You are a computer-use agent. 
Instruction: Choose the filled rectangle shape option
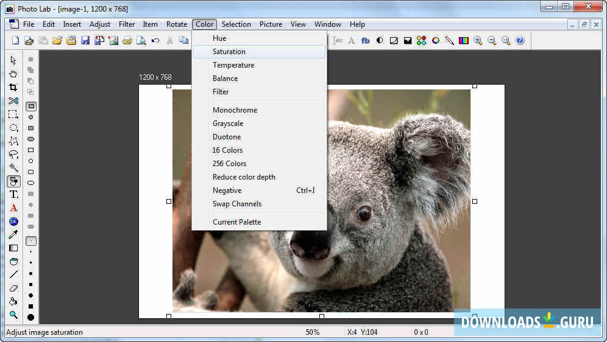31,106
